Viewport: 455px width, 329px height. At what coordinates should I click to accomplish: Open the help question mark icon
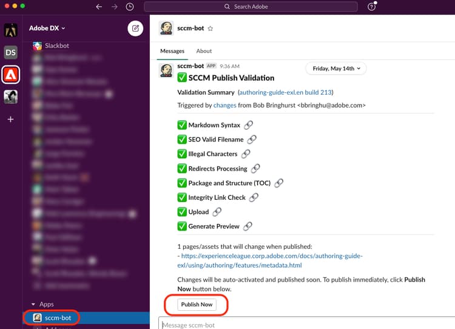pyautogui.click(x=371, y=7)
